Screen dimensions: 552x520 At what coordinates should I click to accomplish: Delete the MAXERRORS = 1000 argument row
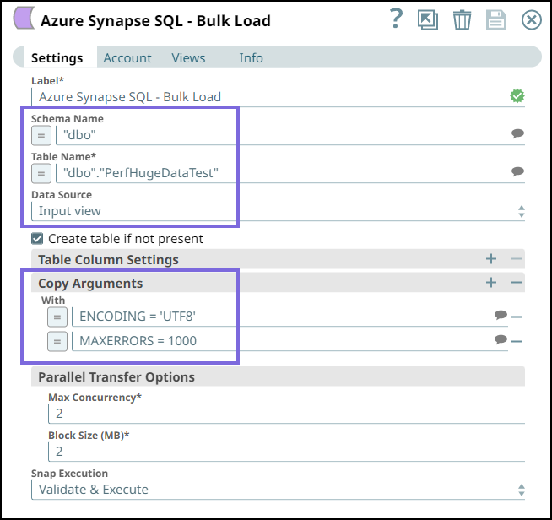(x=517, y=341)
